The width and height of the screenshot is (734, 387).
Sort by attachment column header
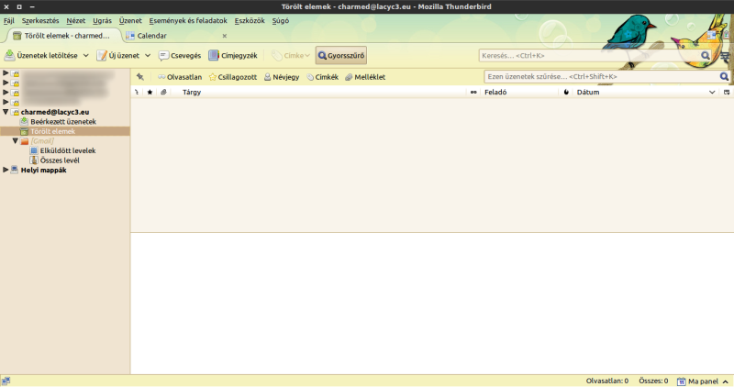pyautogui.click(x=163, y=93)
